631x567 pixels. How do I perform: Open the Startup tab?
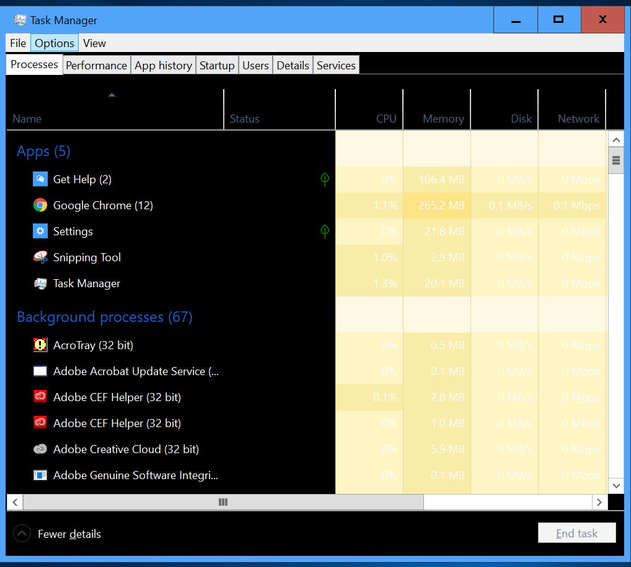[x=217, y=66]
